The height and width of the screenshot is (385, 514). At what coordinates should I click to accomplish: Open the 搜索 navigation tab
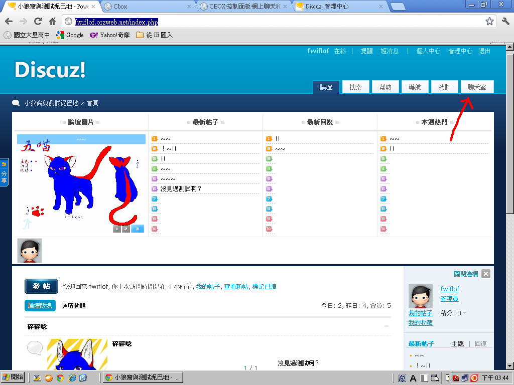[356, 87]
